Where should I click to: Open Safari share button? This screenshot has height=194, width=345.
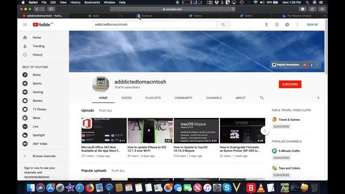[x=312, y=9]
